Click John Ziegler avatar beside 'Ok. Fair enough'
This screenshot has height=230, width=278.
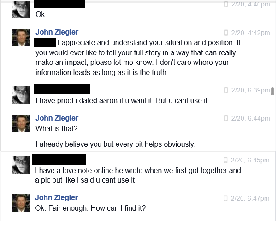click(x=21, y=203)
